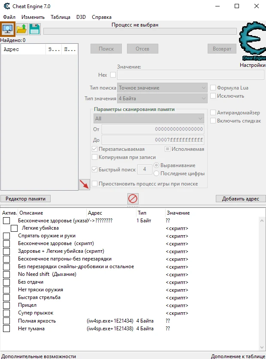
Task: Activate Бесконечное здоровье (указатель) entry checkbox
Action: [x=6, y=221]
